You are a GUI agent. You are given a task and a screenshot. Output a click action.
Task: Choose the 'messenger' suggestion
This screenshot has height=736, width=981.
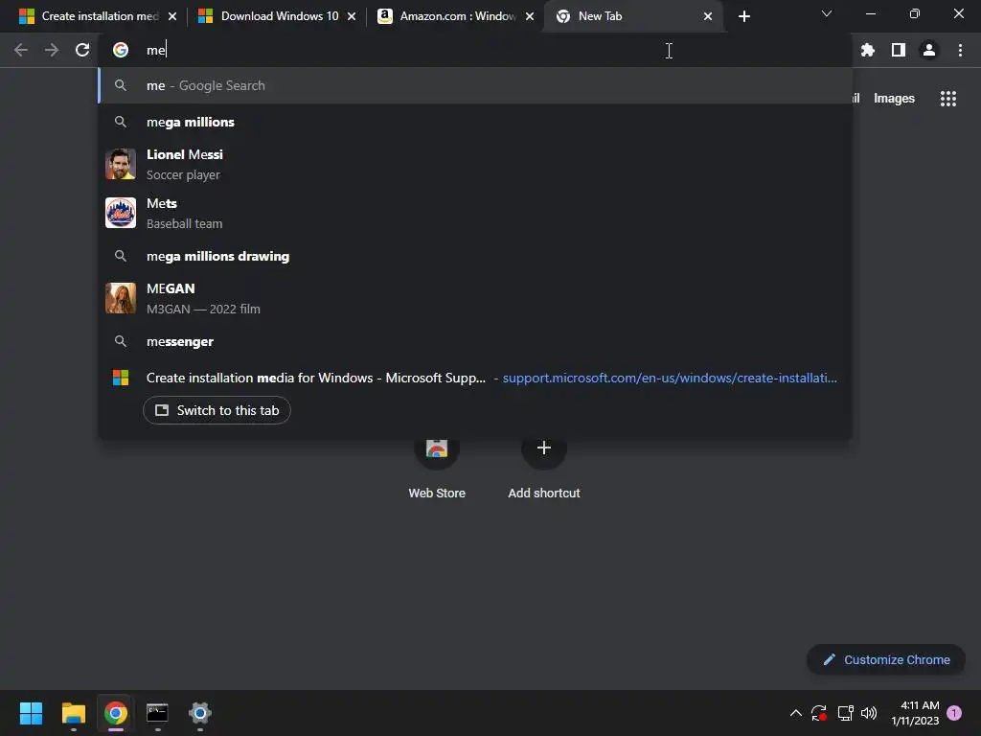click(475, 342)
